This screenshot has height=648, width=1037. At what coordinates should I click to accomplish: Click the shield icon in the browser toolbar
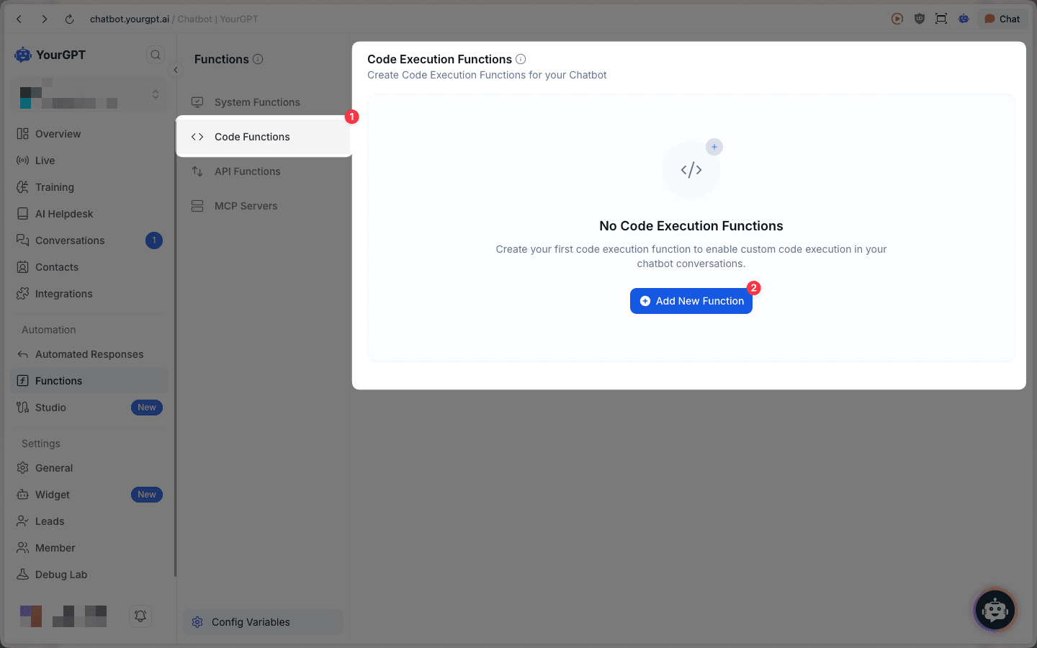(x=920, y=19)
